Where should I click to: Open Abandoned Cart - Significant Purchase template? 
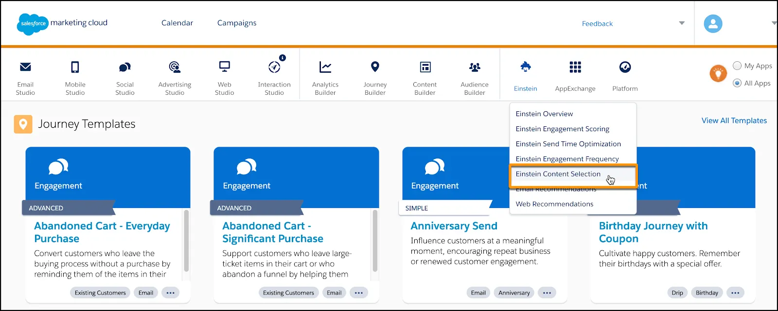[273, 232]
